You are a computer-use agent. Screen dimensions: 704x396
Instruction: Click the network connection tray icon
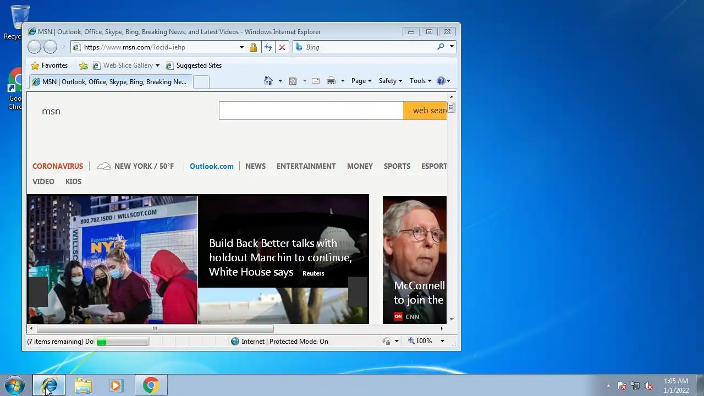(x=635, y=386)
